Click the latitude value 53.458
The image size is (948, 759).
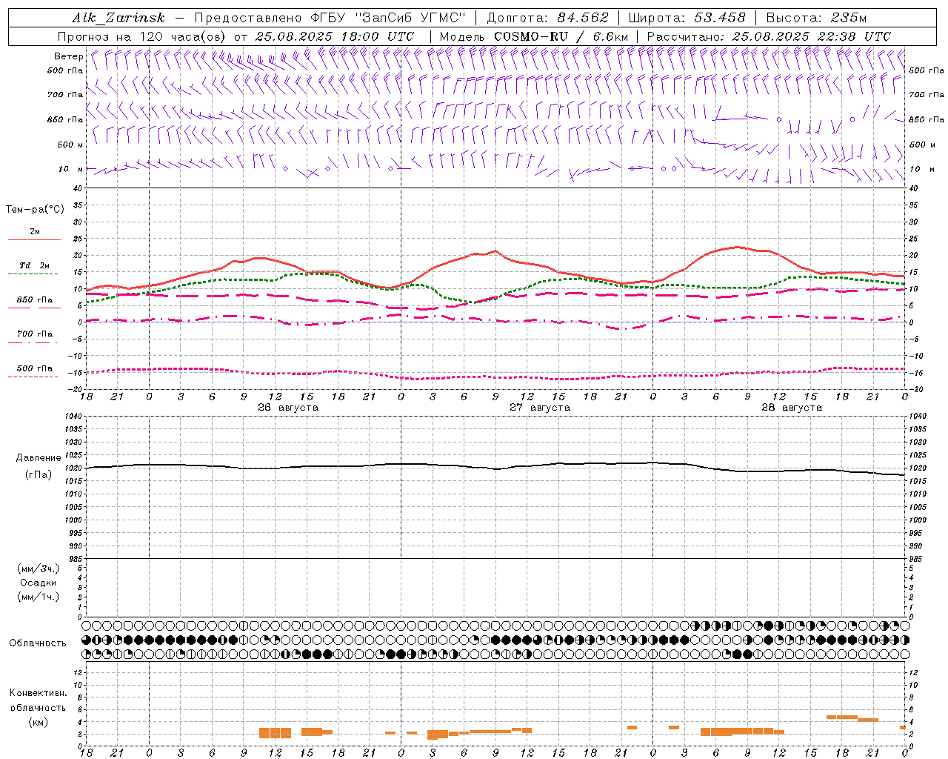[x=719, y=18]
